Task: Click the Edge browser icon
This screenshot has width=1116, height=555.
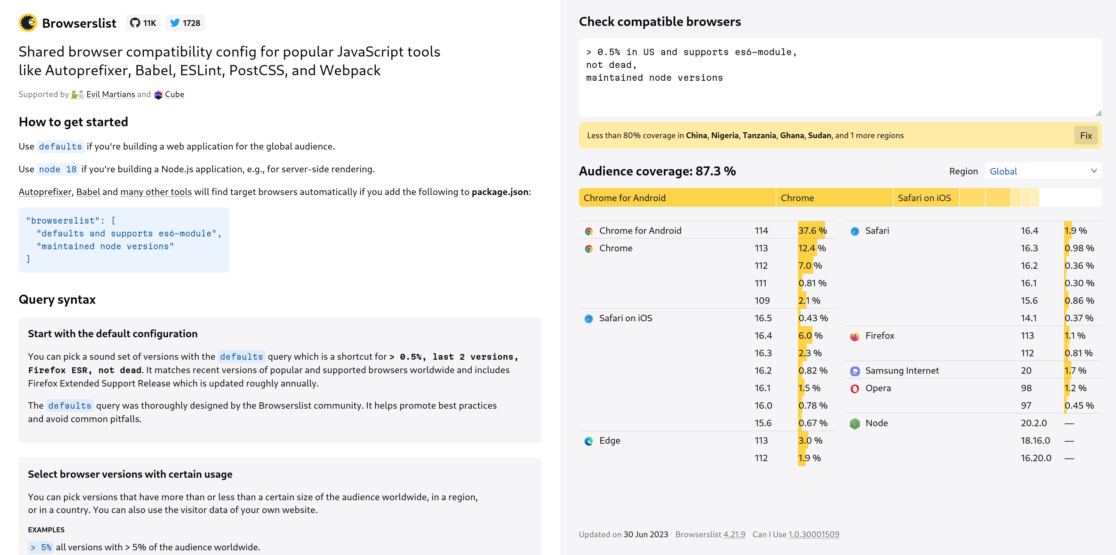Action: [588, 441]
